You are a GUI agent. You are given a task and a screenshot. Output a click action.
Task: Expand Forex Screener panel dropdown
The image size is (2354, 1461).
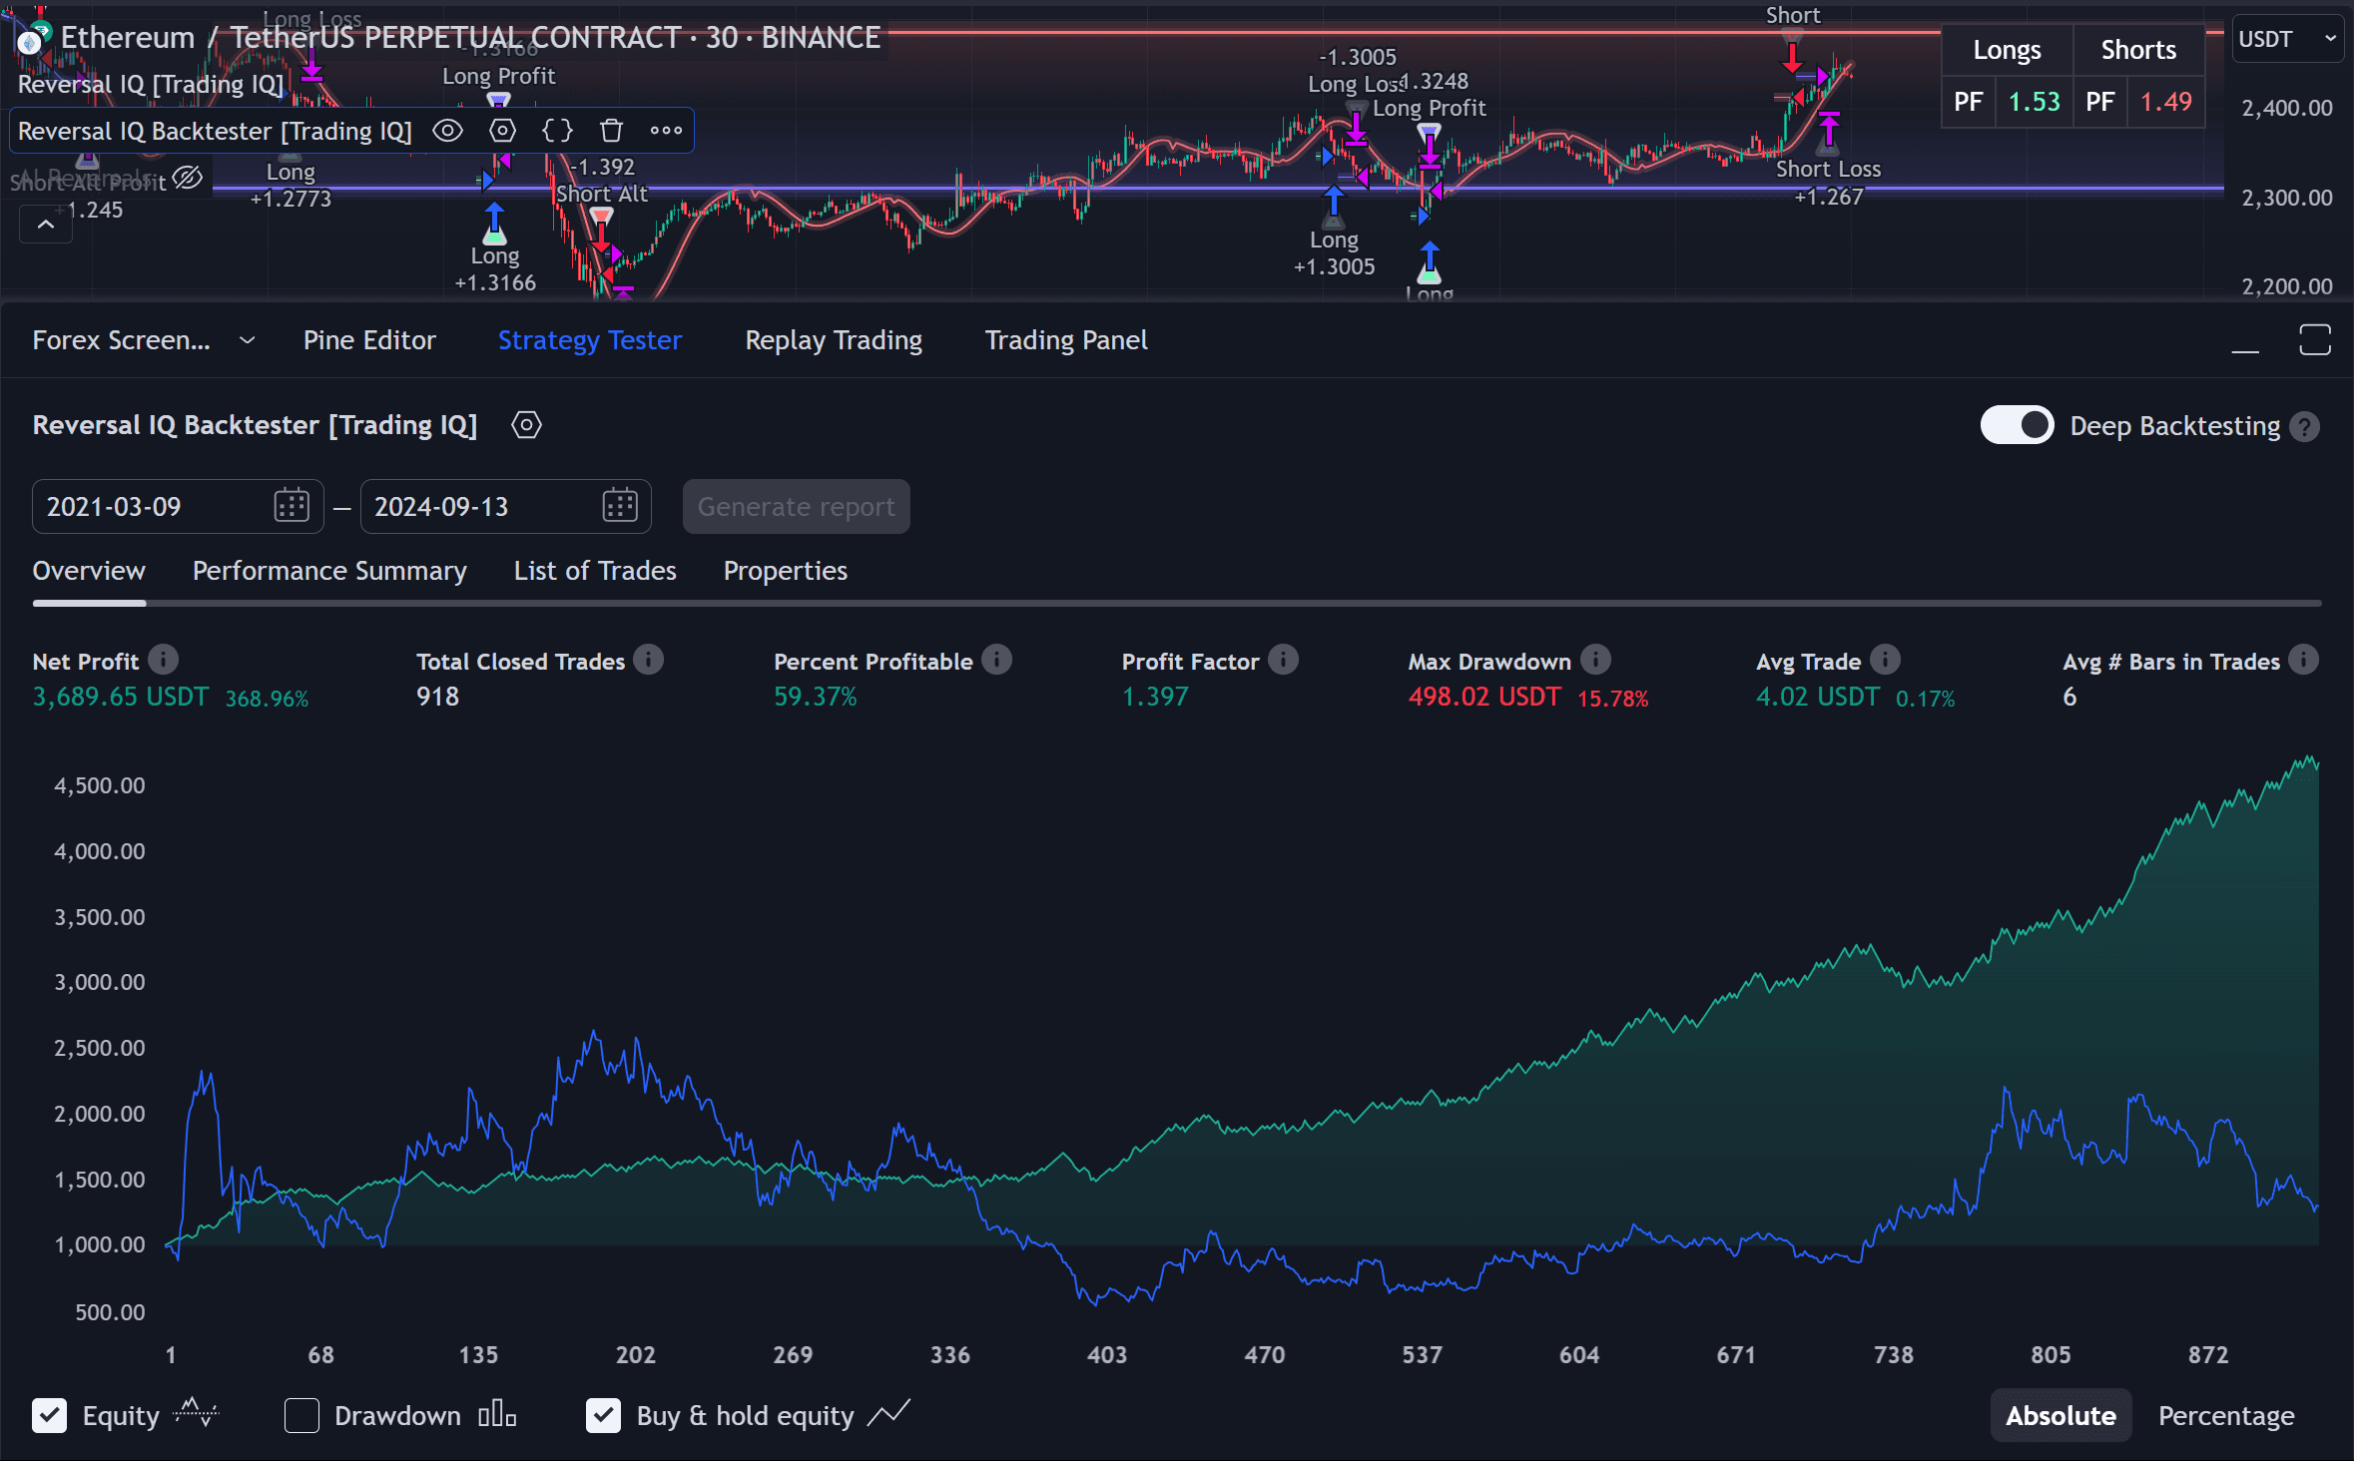pyautogui.click(x=247, y=340)
